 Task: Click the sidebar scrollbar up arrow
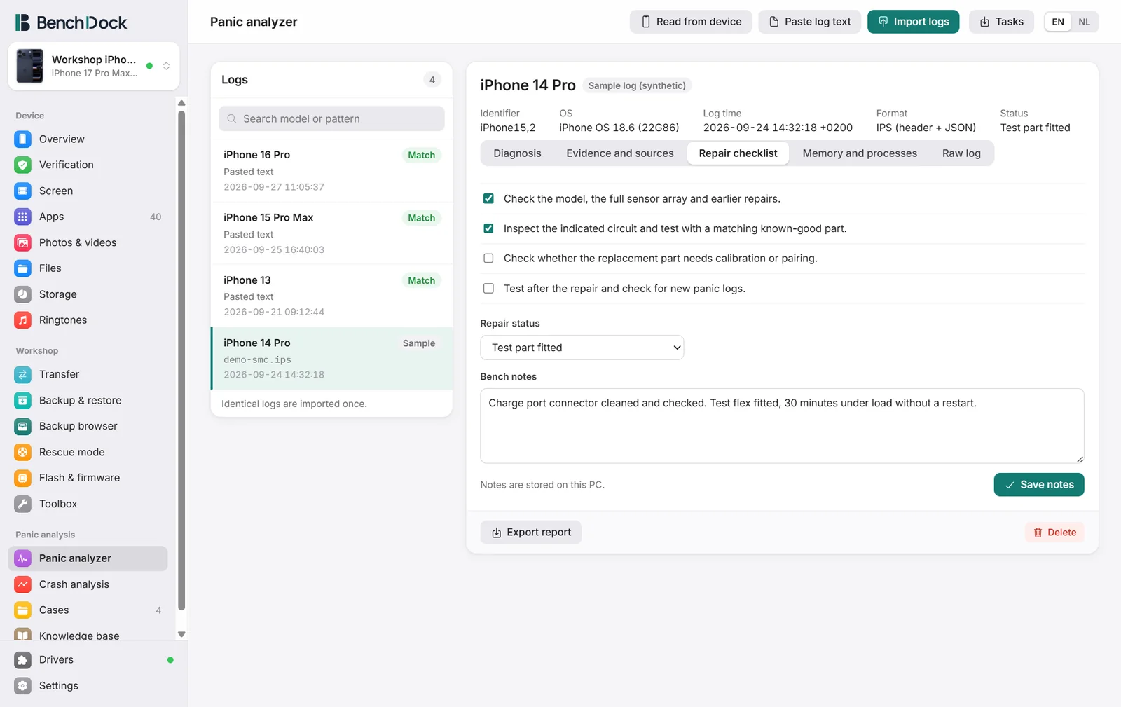tap(181, 103)
